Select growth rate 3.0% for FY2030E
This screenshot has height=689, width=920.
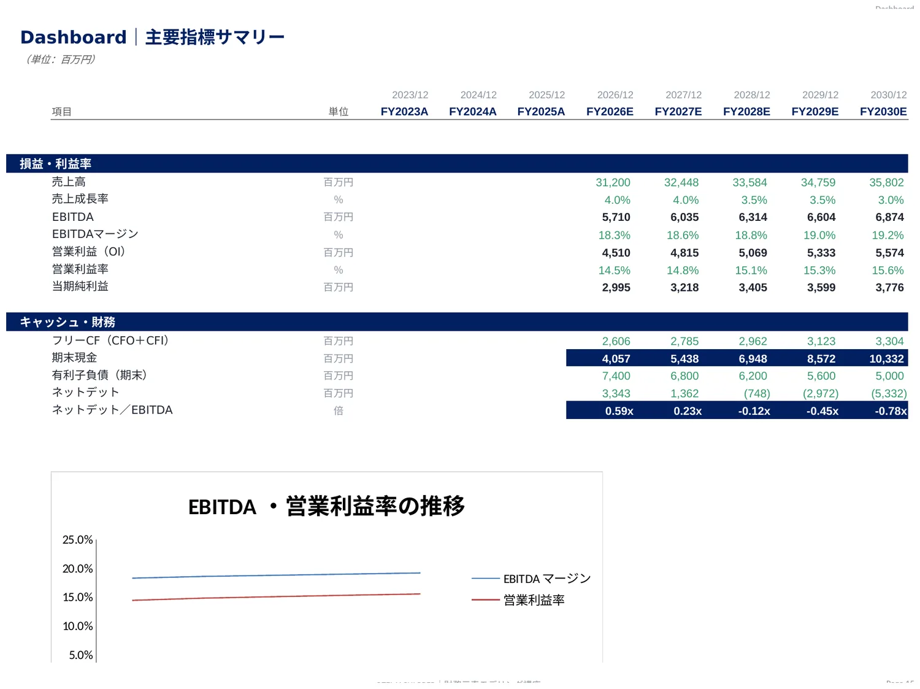coord(891,200)
